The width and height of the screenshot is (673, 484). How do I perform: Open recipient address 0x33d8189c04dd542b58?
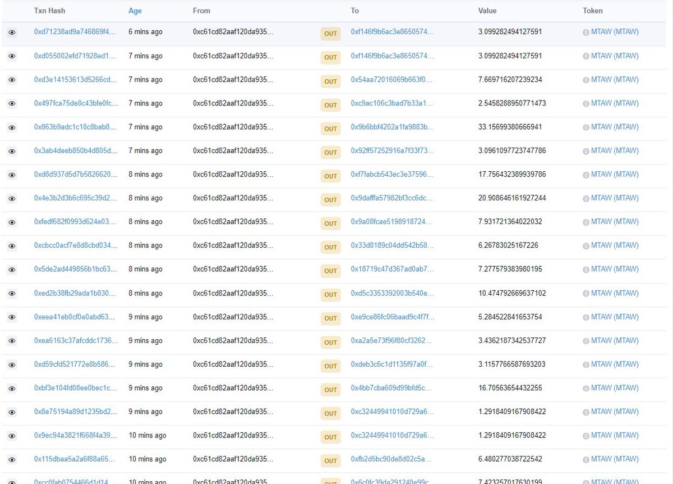[392, 245]
